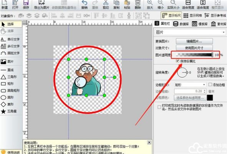Select the 圆形 circle tool

point(11,97)
